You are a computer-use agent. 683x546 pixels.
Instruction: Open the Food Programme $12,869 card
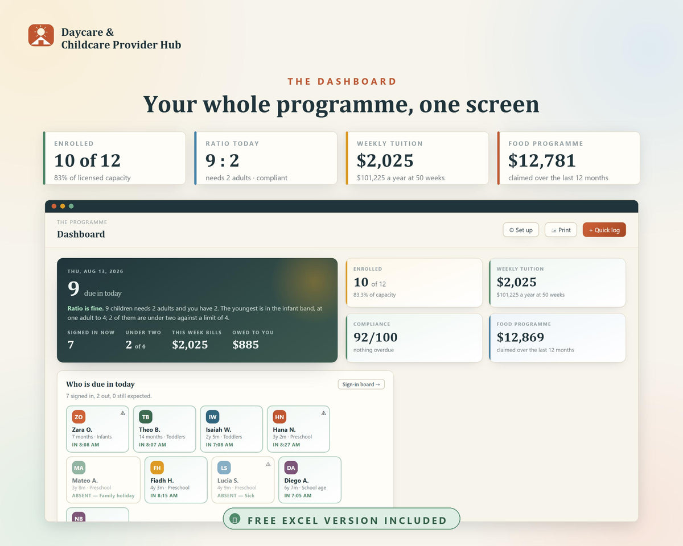(x=557, y=338)
